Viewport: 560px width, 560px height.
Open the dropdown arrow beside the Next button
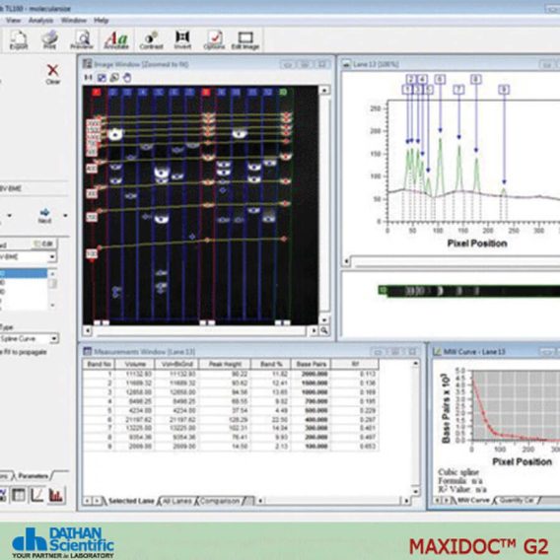point(65,215)
